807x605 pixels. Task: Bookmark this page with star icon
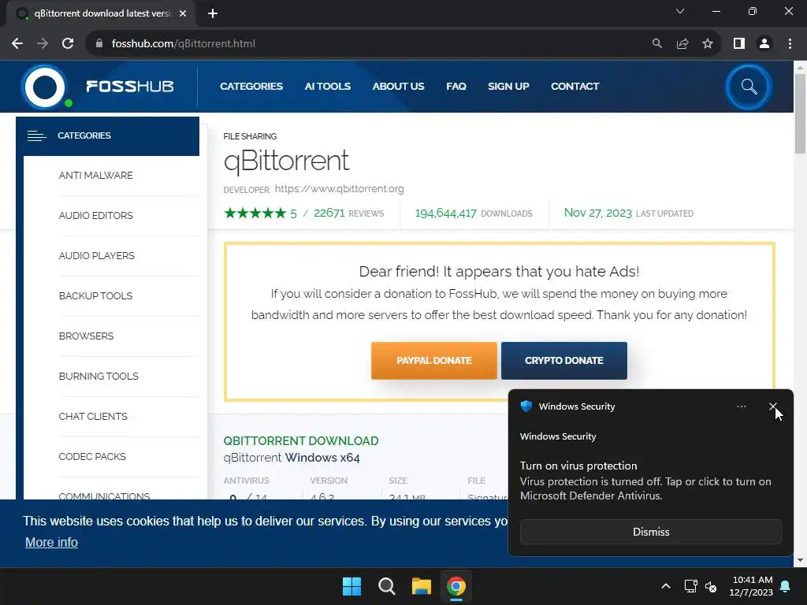point(708,44)
